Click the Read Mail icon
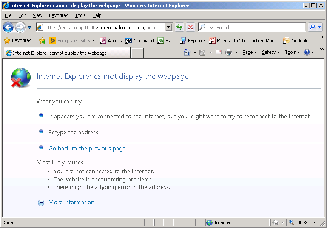 218,52
